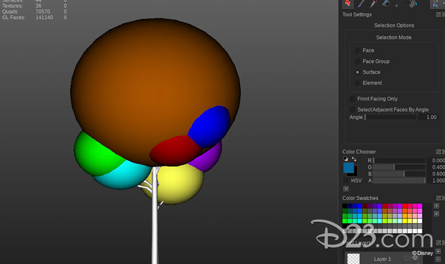Choose Face selection mode
The image size is (445, 264).
tap(358, 51)
